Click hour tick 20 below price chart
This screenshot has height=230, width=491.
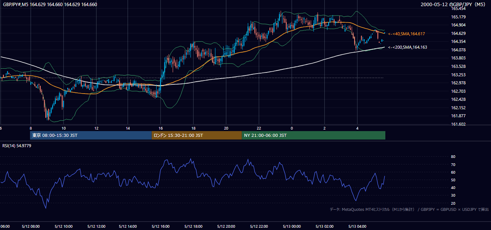226,128
